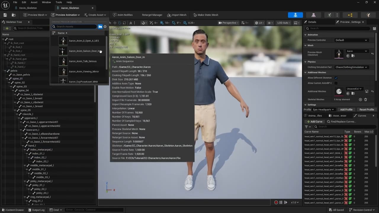
Task: Uncheck Allow Different Skeleton
Action: click(336, 78)
